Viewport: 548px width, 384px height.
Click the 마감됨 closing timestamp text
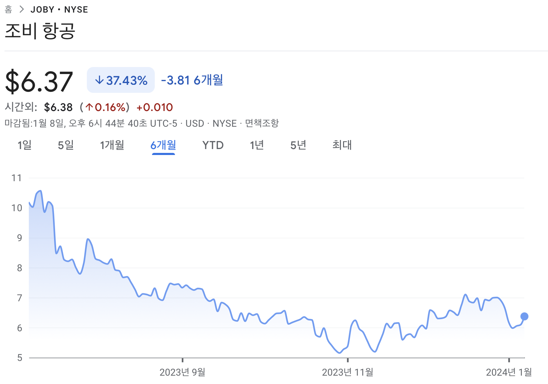[x=91, y=123]
